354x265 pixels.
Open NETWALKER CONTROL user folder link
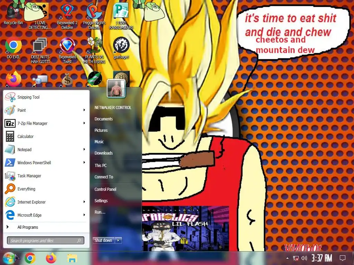pyautogui.click(x=113, y=108)
